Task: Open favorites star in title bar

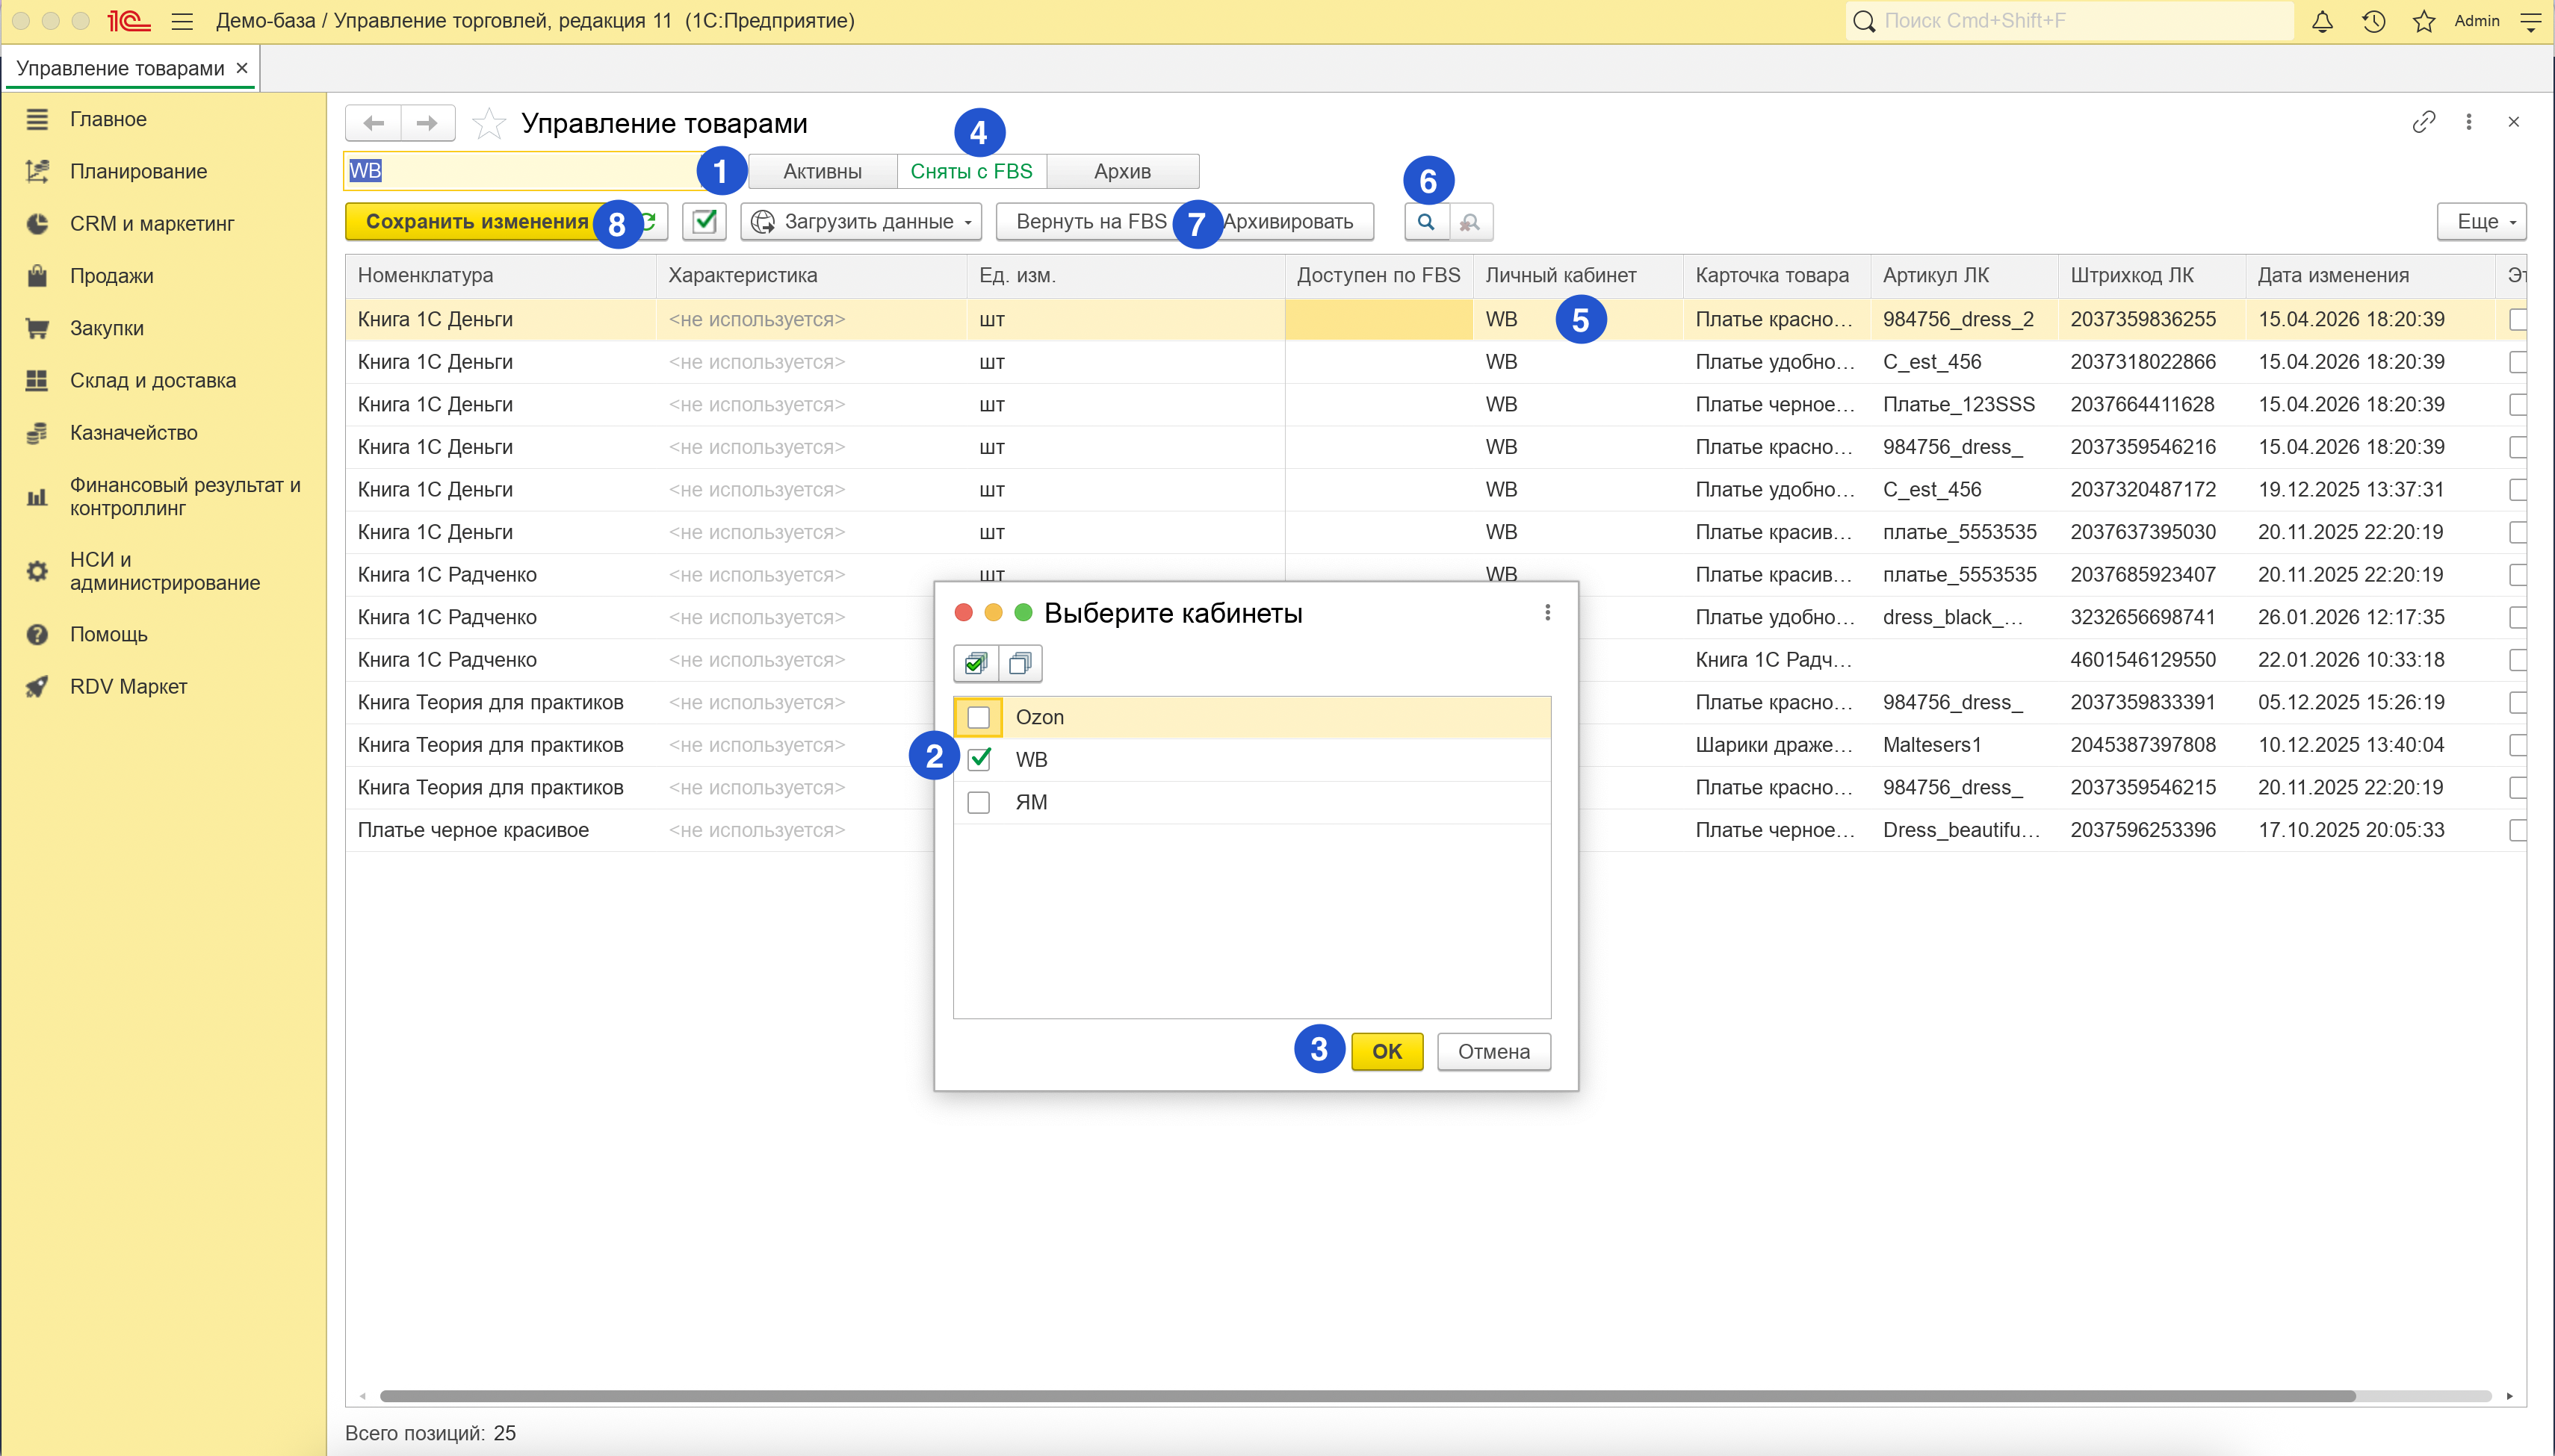Action: coord(2423,21)
